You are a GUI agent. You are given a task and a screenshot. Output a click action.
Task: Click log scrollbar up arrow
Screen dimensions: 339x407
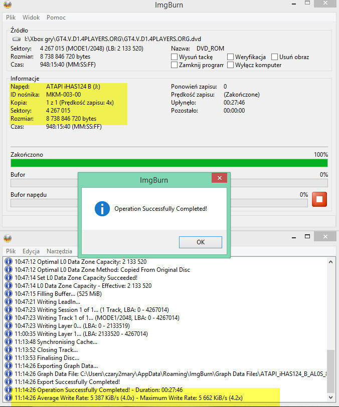pos(330,262)
